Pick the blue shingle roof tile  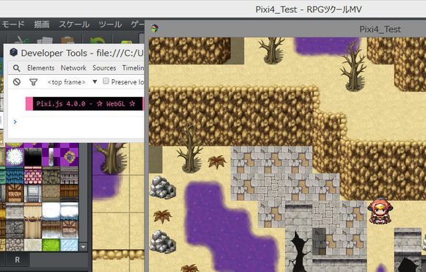point(15,175)
